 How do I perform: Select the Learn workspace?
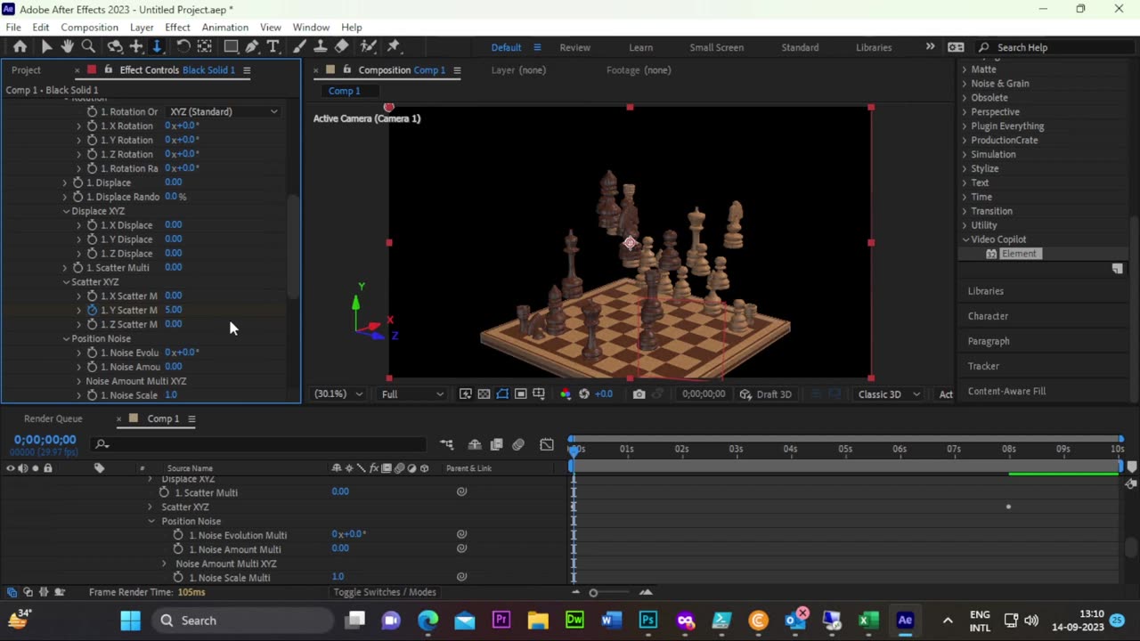tap(640, 47)
